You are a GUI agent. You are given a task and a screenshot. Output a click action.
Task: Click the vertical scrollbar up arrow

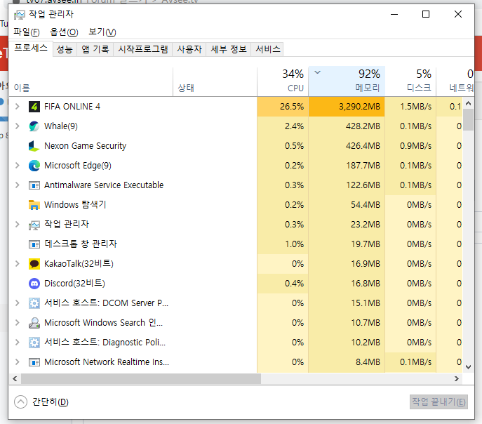tap(468, 103)
